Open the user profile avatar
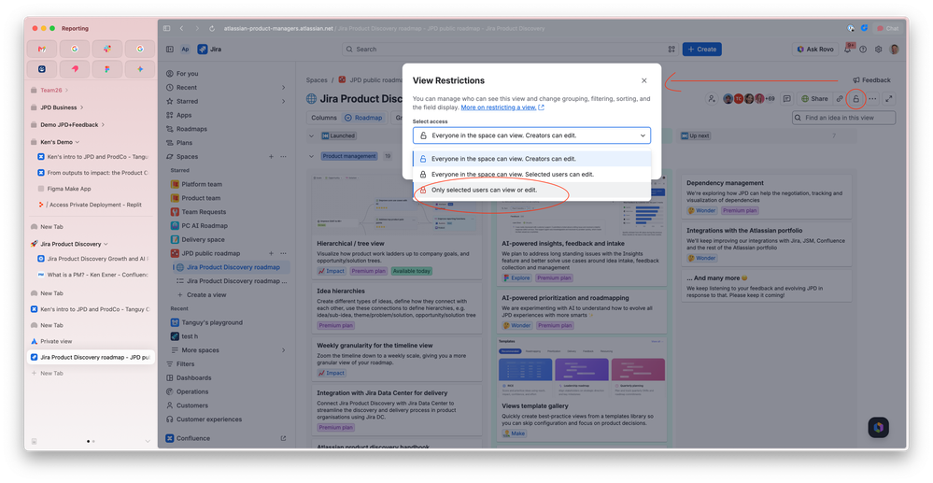 pyautogui.click(x=894, y=50)
